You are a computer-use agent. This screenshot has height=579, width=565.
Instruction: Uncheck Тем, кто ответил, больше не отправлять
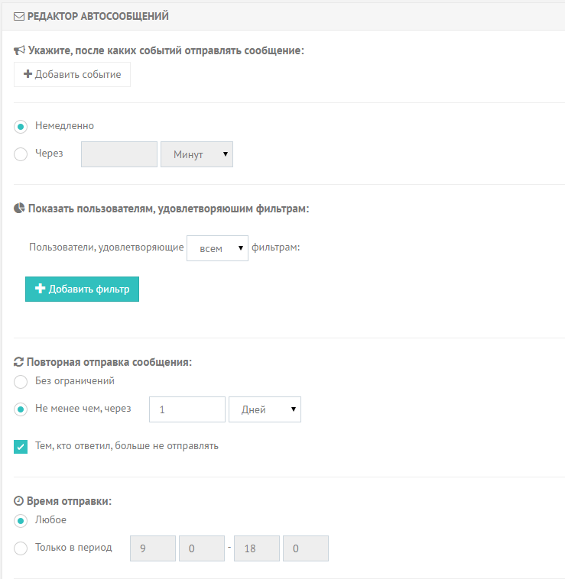21,447
